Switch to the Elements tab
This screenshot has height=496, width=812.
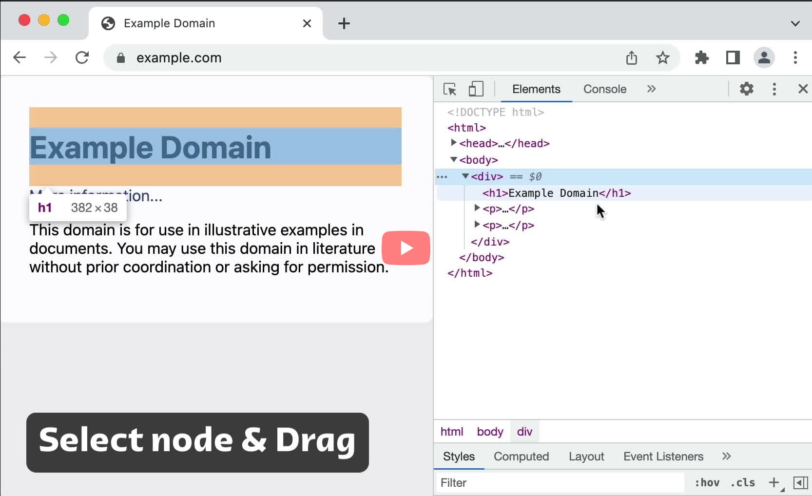tap(536, 89)
